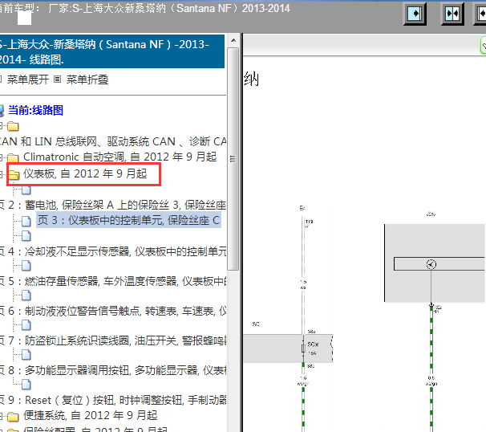The height and width of the screenshot is (432, 486).
Task: Select 页 3 : 仪表板中的控制单元 保险丝座 C
Action: pyautogui.click(x=128, y=220)
